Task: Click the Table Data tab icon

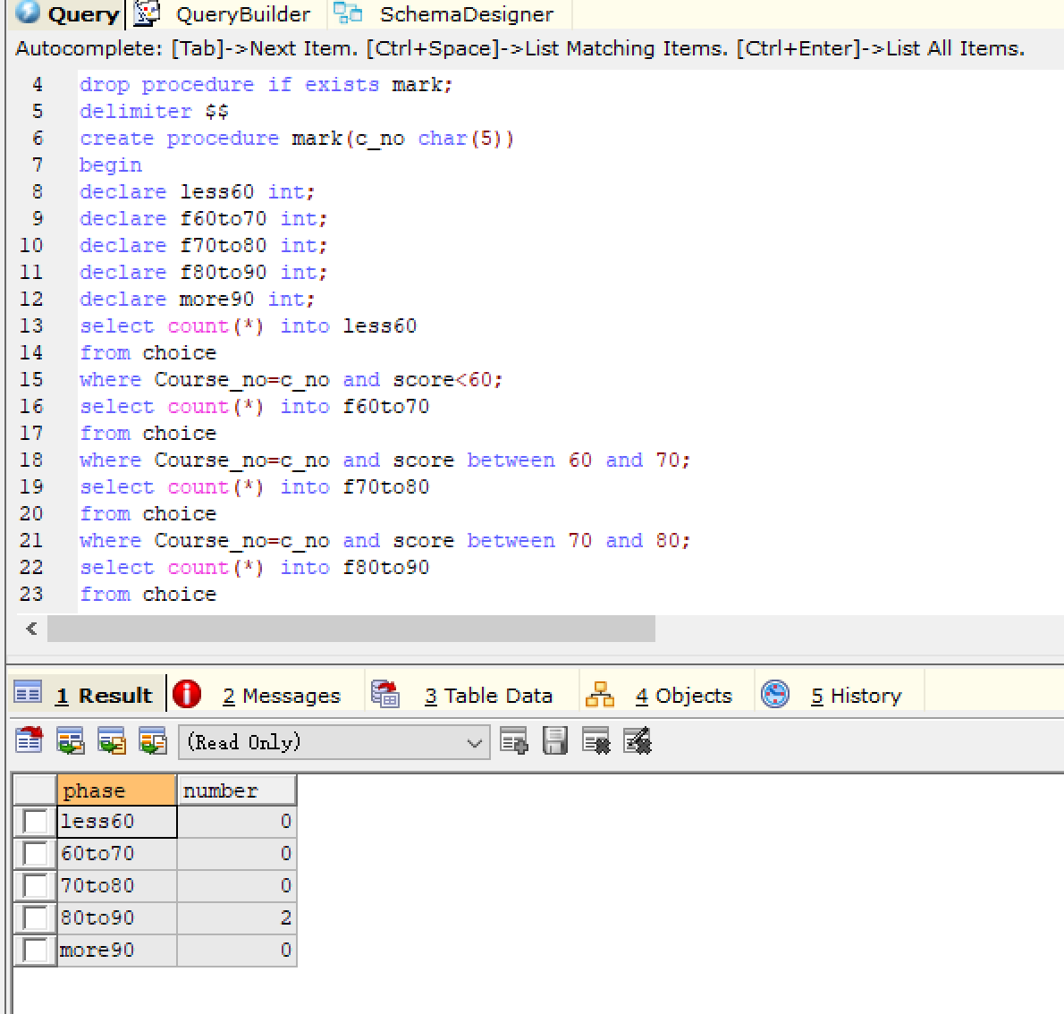Action: click(385, 694)
